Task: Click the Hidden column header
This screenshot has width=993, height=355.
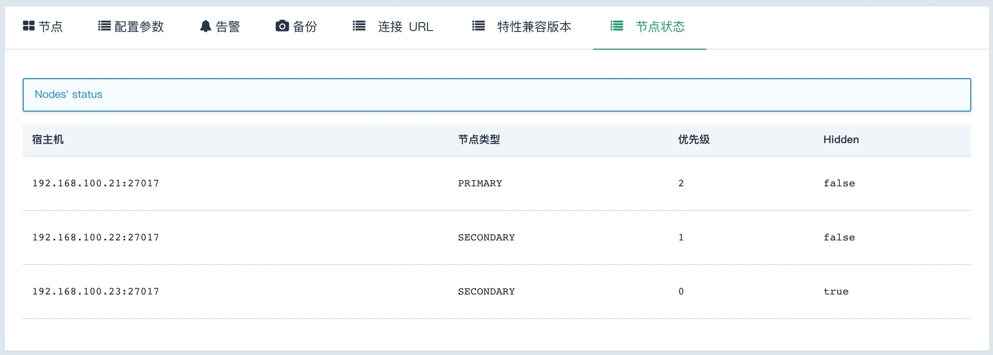Action: (x=841, y=140)
